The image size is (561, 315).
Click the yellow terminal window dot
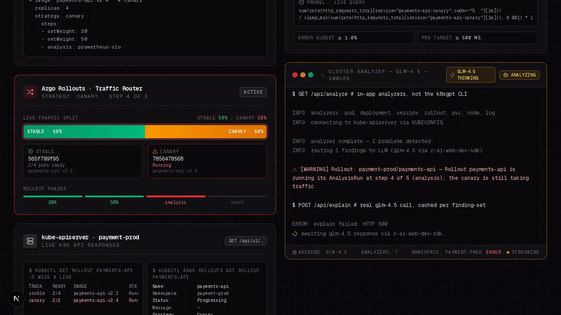tap(303, 75)
